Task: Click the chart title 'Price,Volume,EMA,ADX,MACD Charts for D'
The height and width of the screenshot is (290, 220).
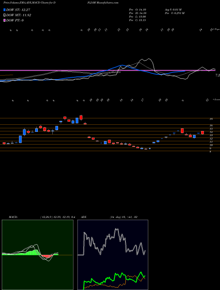Action: point(30,3)
